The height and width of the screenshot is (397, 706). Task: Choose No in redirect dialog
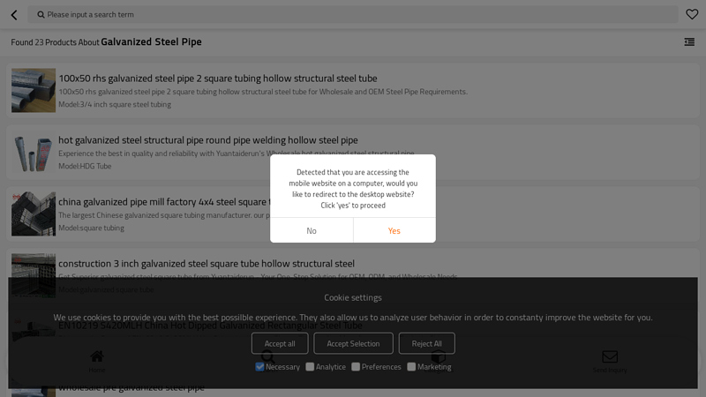coord(312,230)
